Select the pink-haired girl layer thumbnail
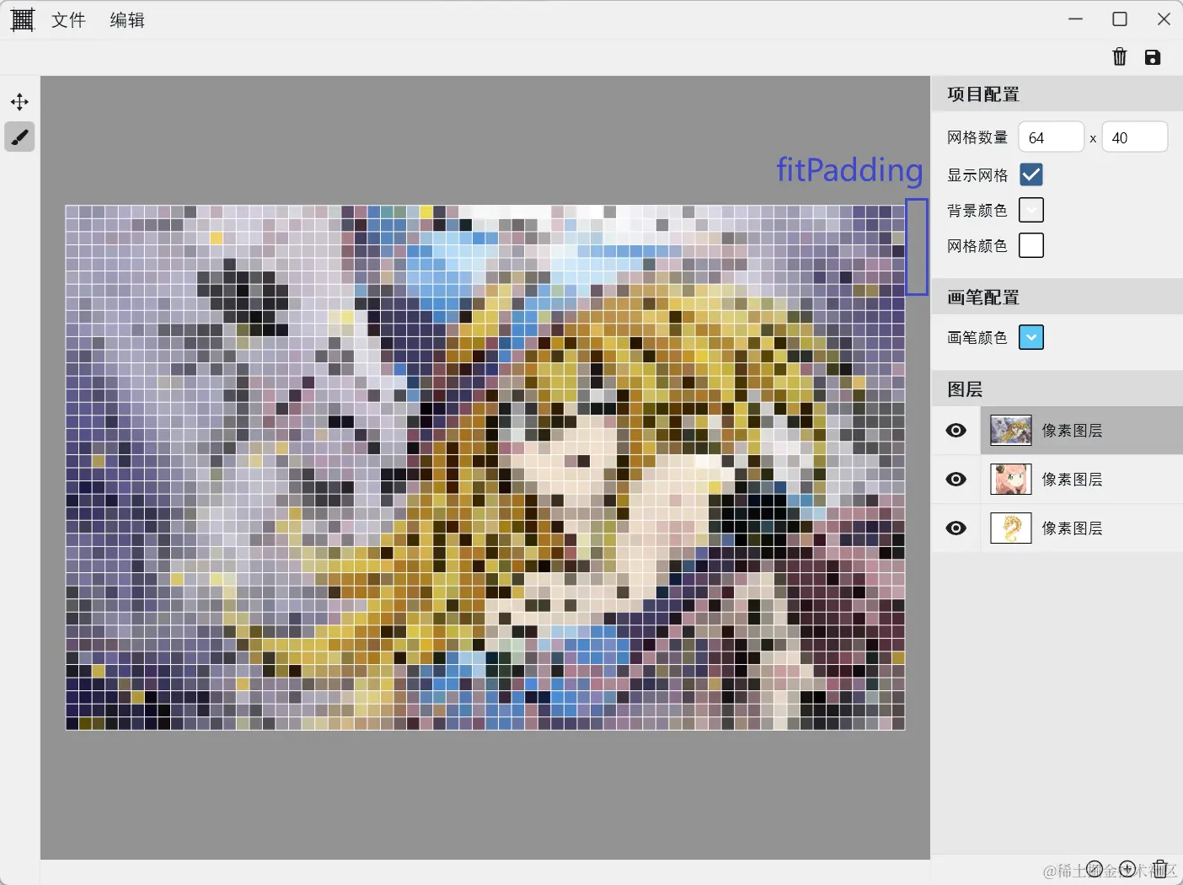This screenshot has height=885, width=1183. tap(1011, 480)
